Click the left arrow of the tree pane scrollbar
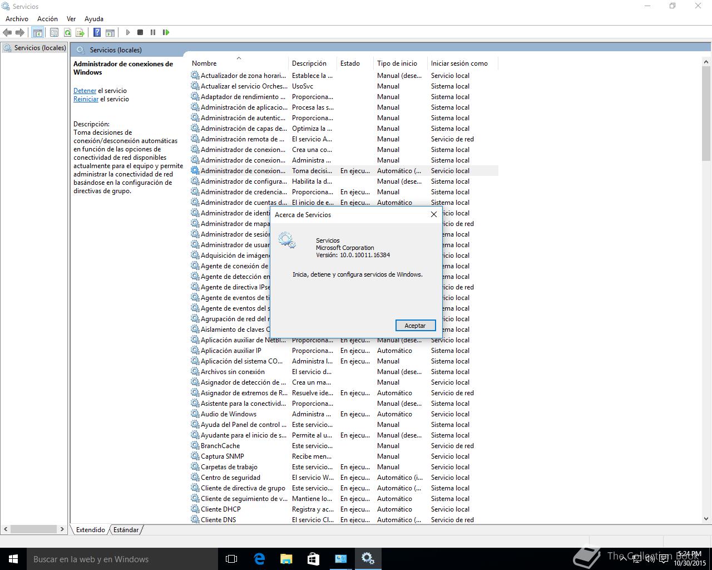The width and height of the screenshot is (712, 570). click(x=6, y=529)
